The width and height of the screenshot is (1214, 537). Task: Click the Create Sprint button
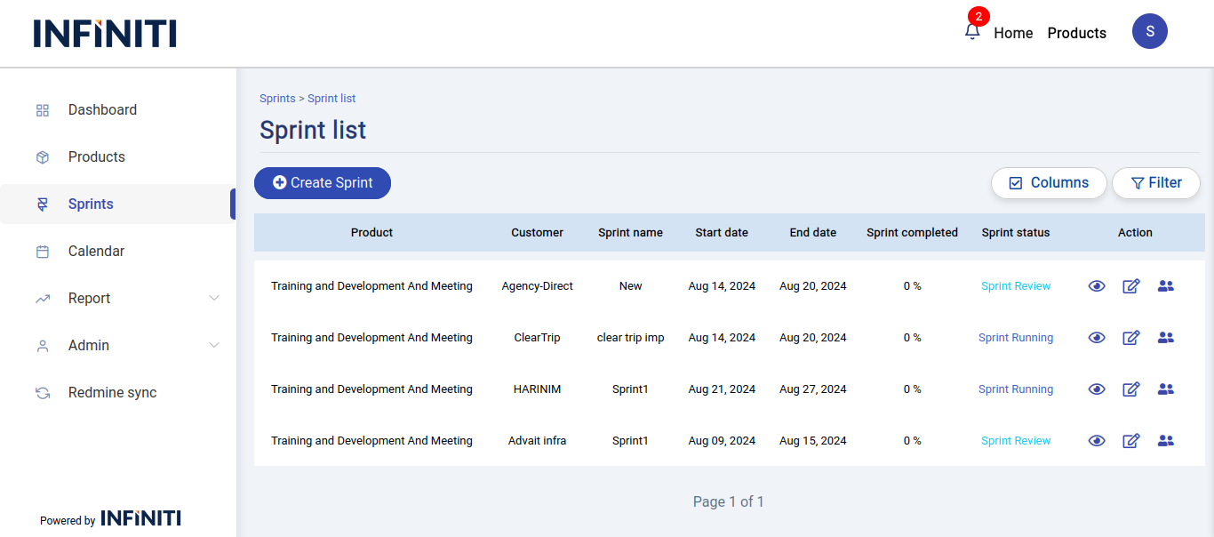click(323, 183)
